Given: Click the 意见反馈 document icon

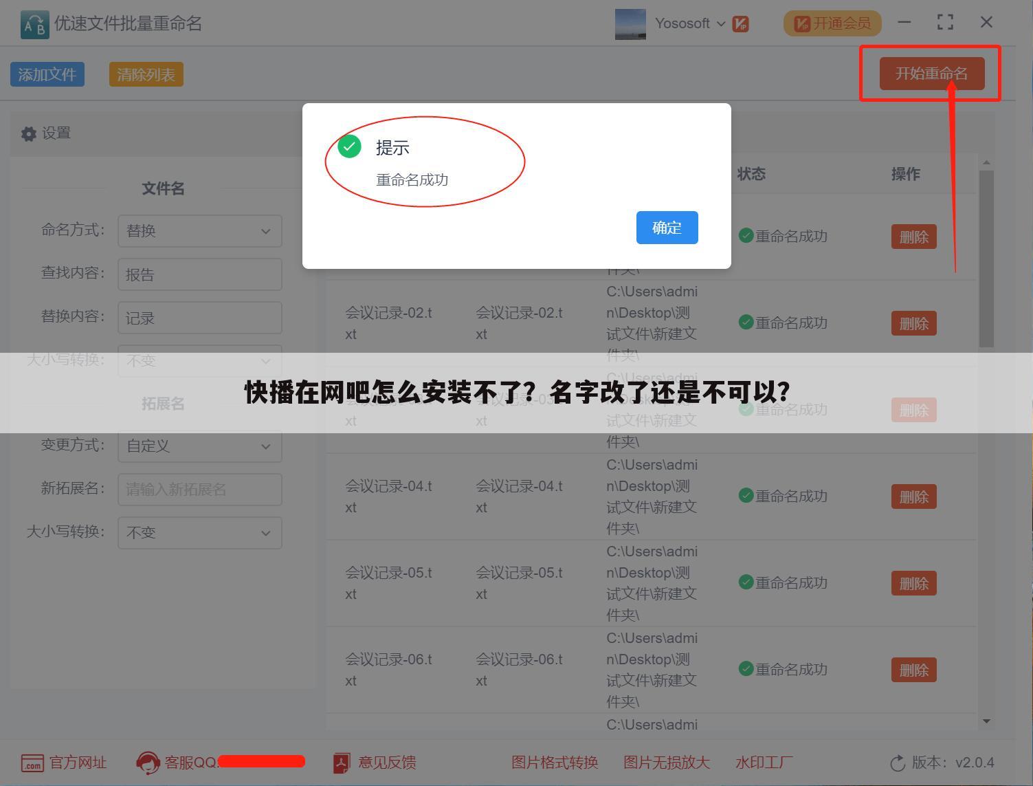Looking at the screenshot, I should click(x=342, y=763).
